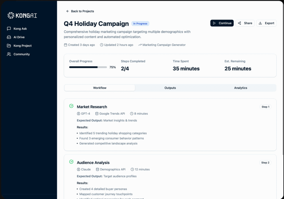Click the Share icon button
The height and width of the screenshot is (199, 284).
239,23
